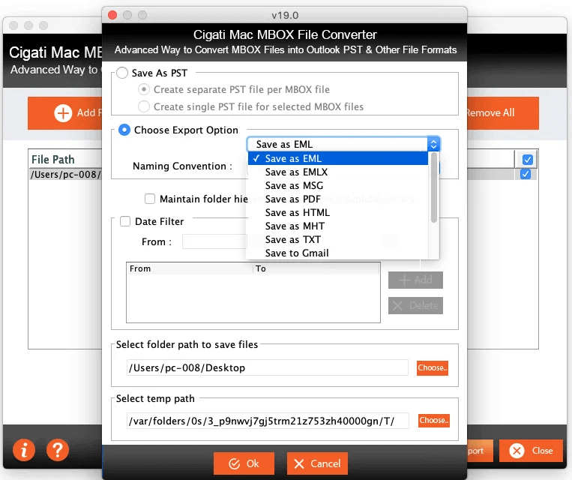The width and height of the screenshot is (572, 480).
Task: Click Choose.. for the save folder path
Action: coord(433,368)
